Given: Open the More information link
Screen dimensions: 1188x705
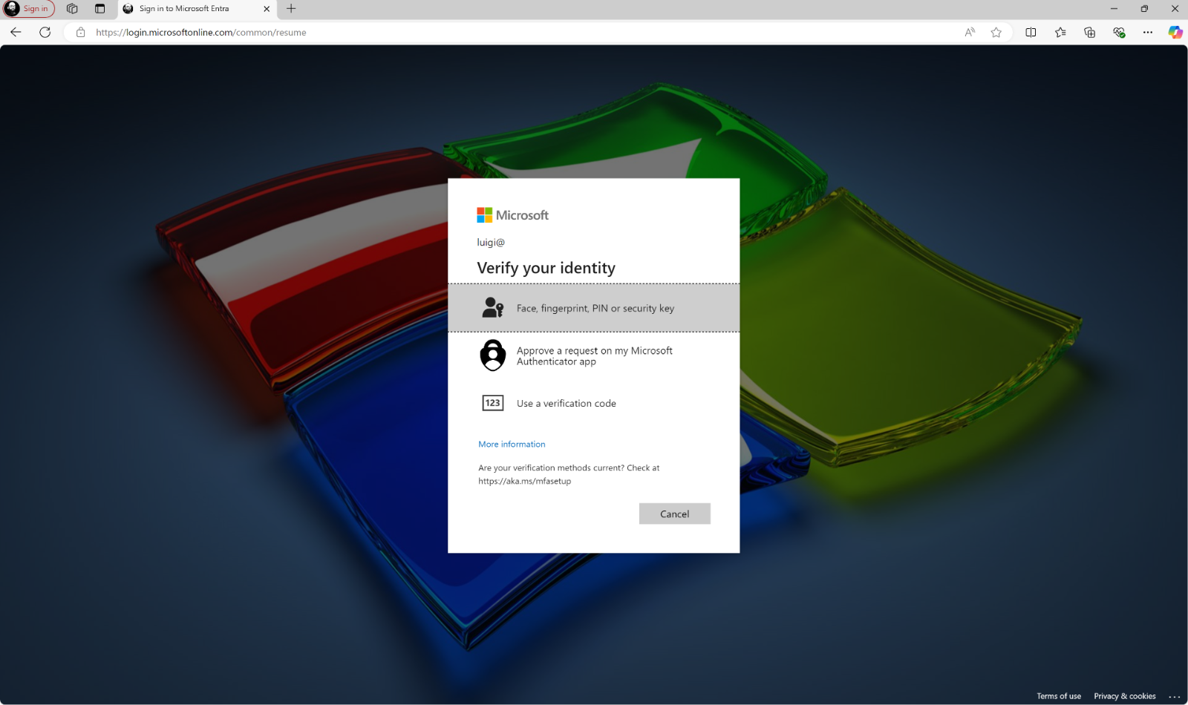Looking at the screenshot, I should (512, 445).
